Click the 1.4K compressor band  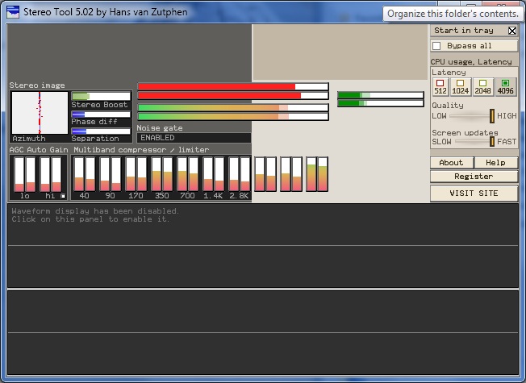(x=214, y=174)
